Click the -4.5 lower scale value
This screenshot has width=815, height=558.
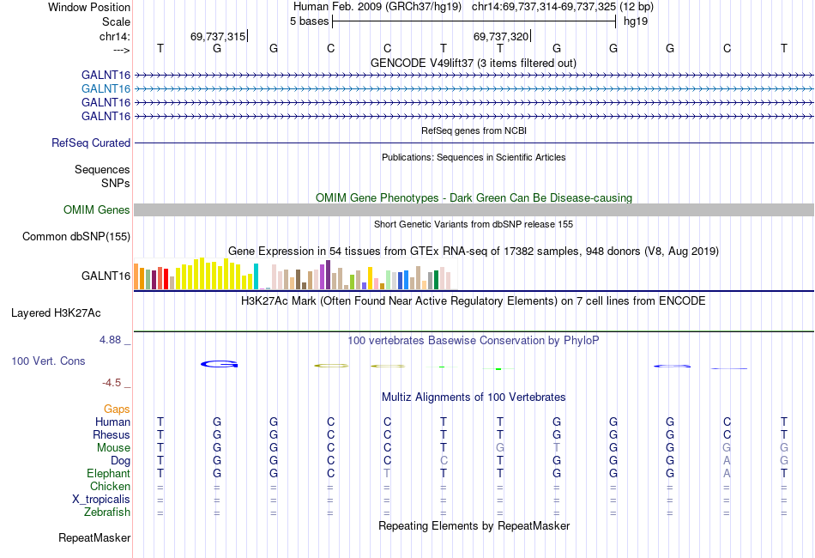[x=112, y=383]
